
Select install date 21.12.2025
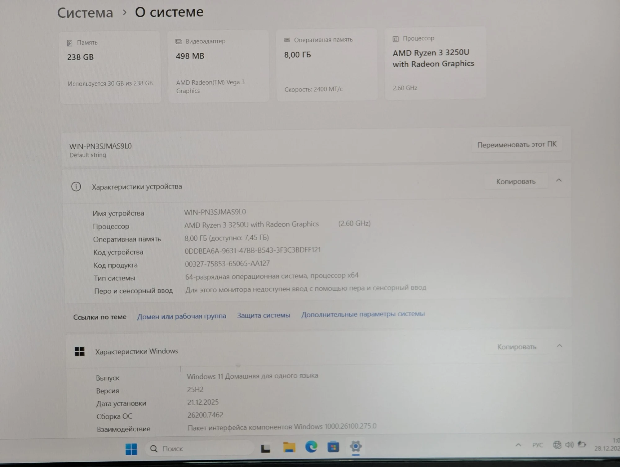[203, 402]
